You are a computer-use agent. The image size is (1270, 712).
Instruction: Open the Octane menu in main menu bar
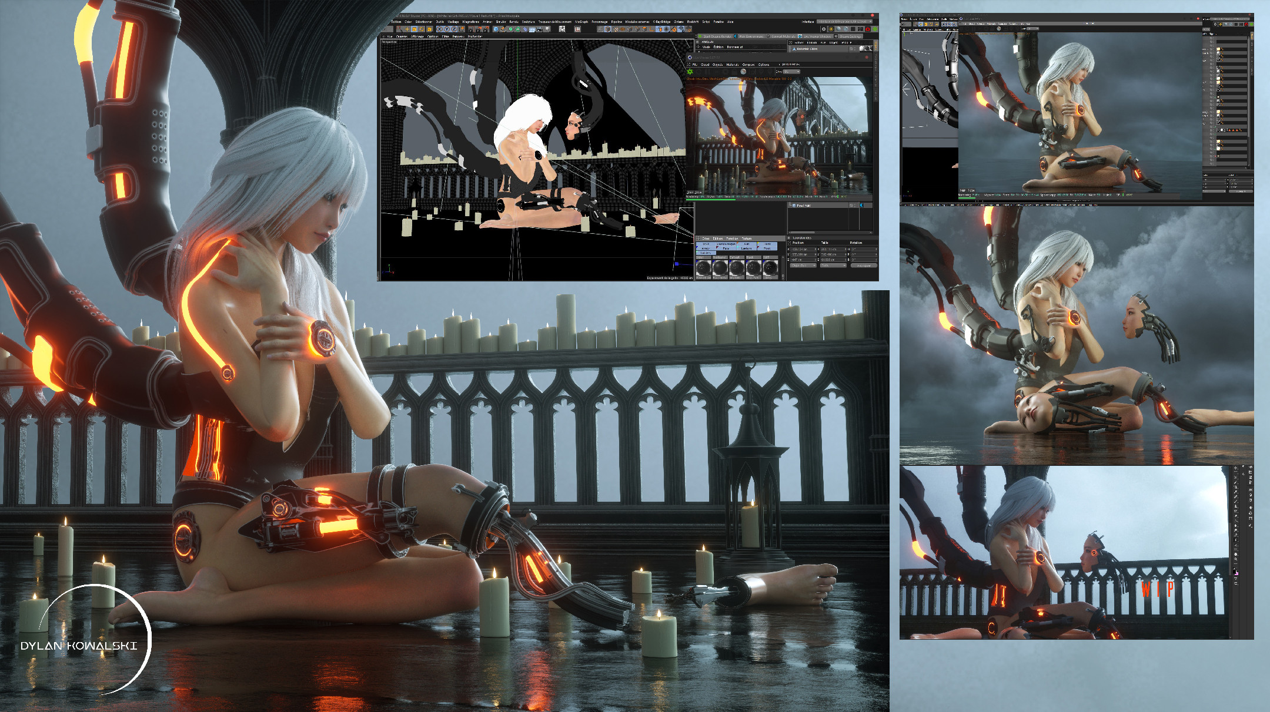pyautogui.click(x=679, y=22)
